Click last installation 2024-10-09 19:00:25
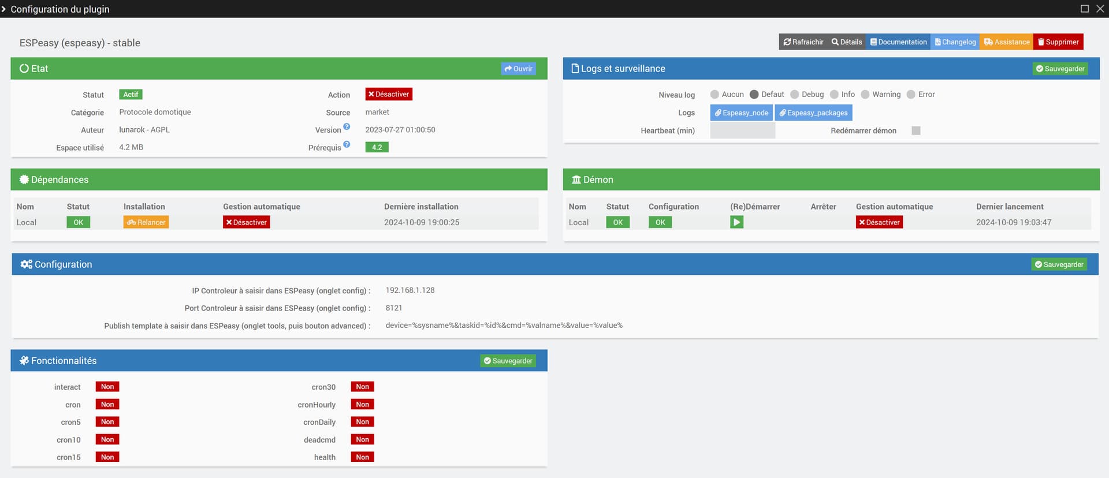 pos(422,222)
